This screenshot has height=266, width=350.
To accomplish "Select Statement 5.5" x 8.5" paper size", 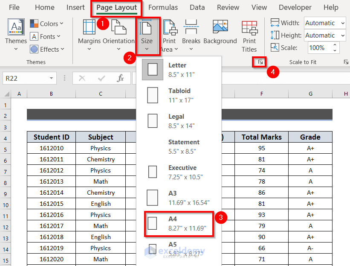I will click(x=179, y=146).
